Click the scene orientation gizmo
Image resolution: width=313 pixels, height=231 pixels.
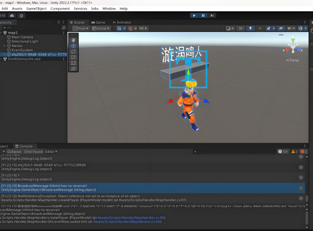[x=293, y=46]
